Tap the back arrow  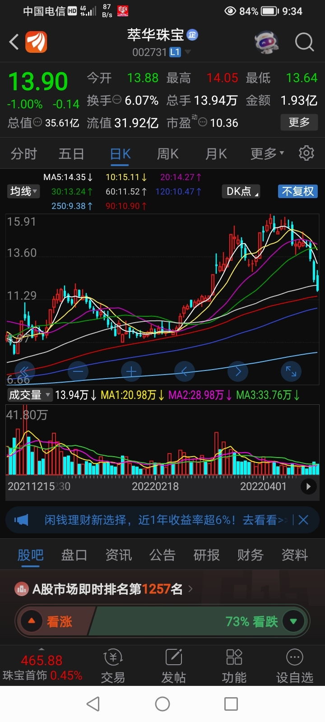(x=14, y=42)
